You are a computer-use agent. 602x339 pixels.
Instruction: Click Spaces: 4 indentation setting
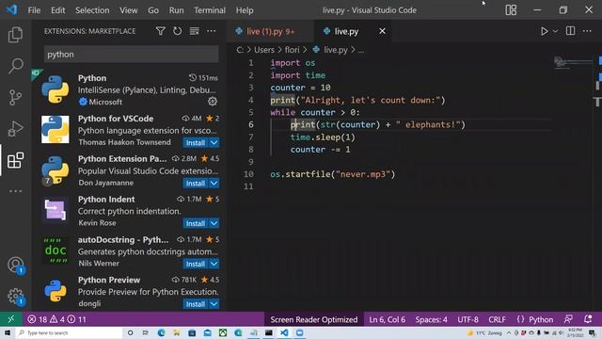431,319
